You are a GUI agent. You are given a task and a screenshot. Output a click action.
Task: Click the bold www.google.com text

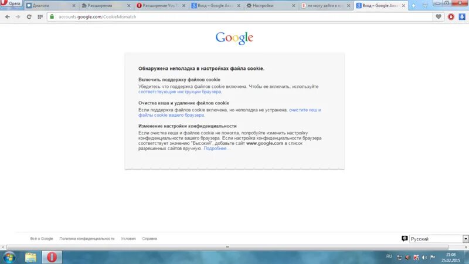pos(264,143)
